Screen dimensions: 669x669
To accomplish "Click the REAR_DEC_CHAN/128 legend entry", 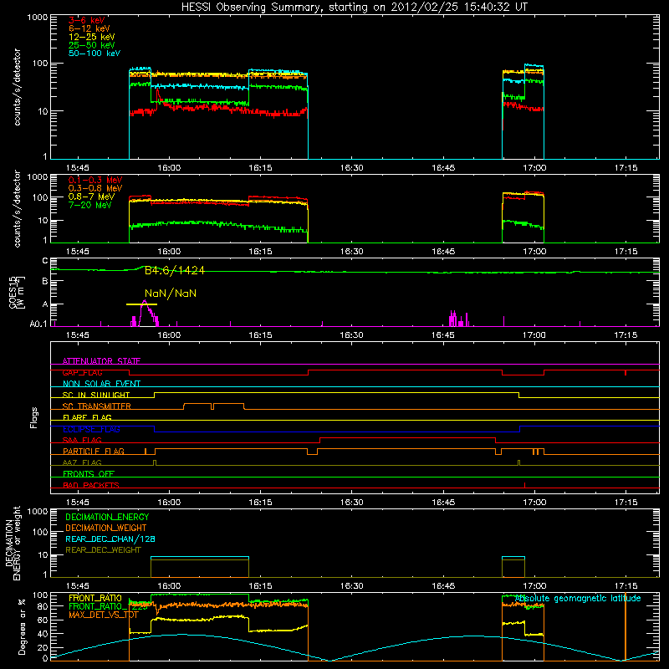I will [110, 539].
